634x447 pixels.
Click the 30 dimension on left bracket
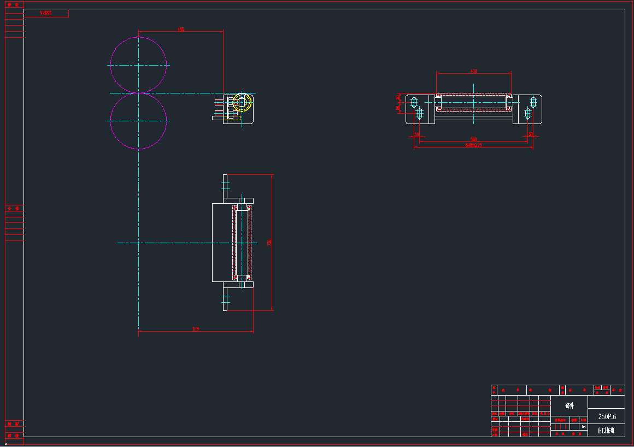point(417,134)
